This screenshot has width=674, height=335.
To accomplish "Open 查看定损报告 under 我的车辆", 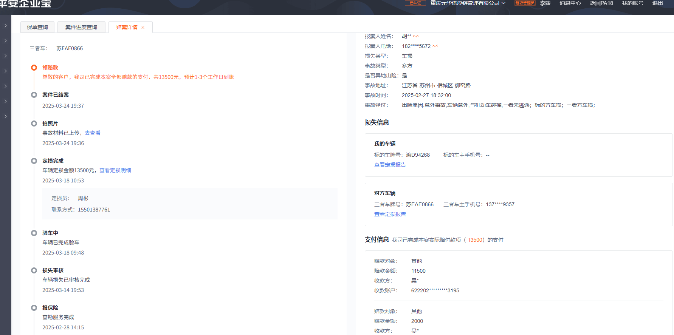I will (390, 165).
